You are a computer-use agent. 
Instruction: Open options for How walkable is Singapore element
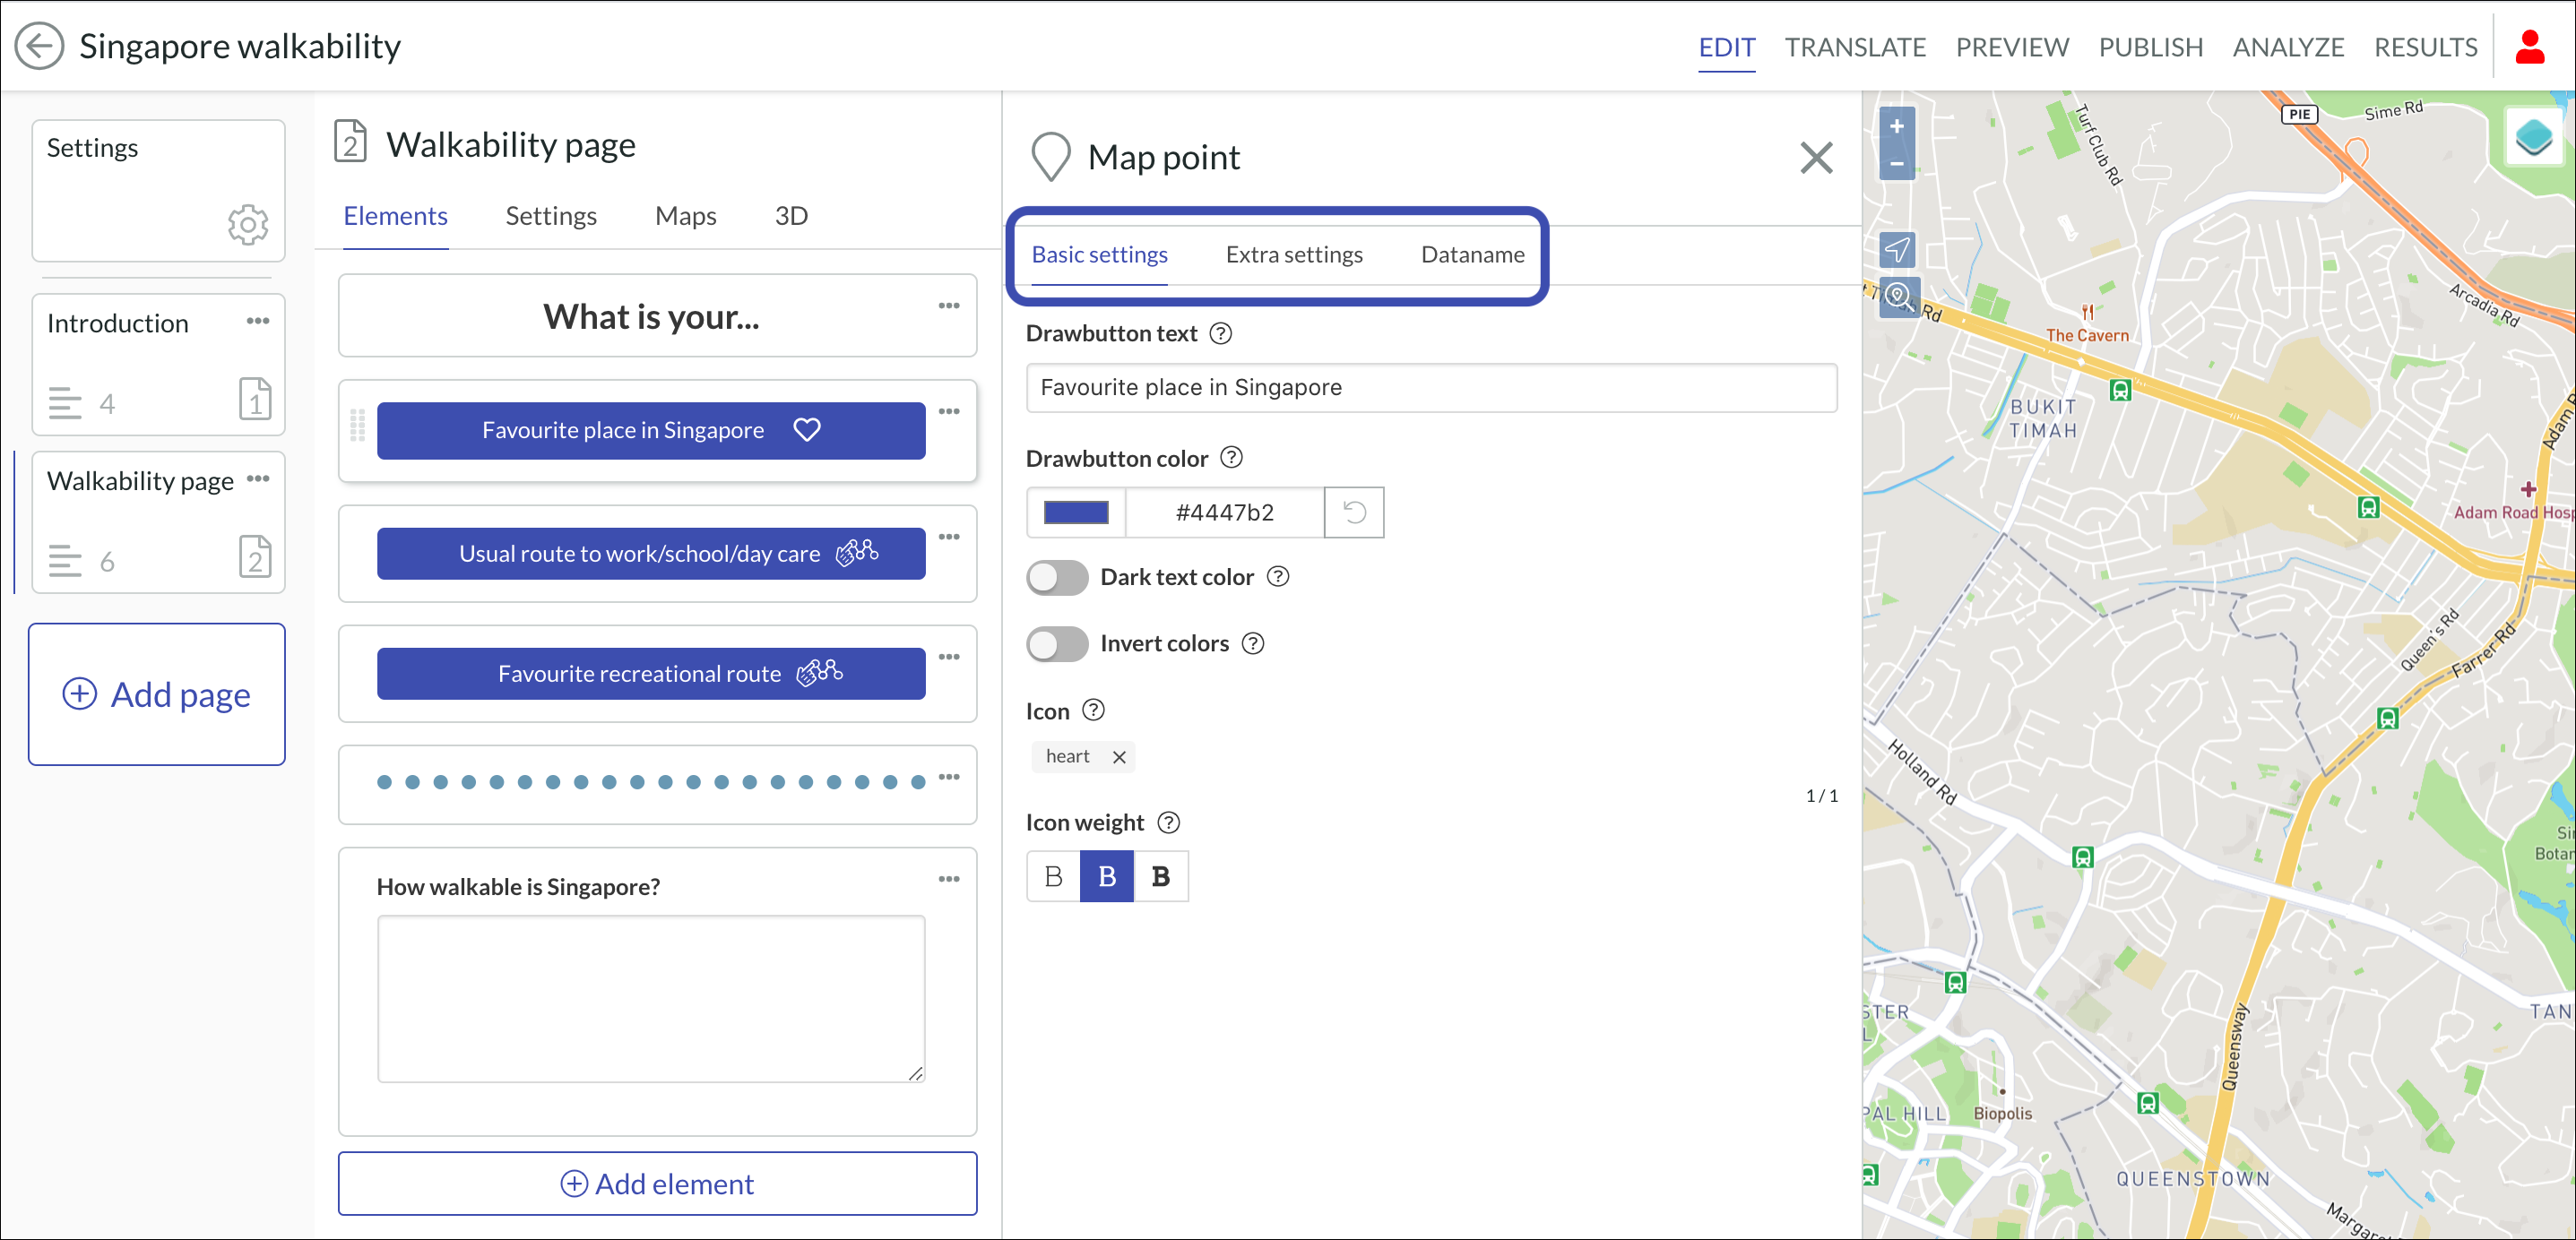tap(949, 880)
